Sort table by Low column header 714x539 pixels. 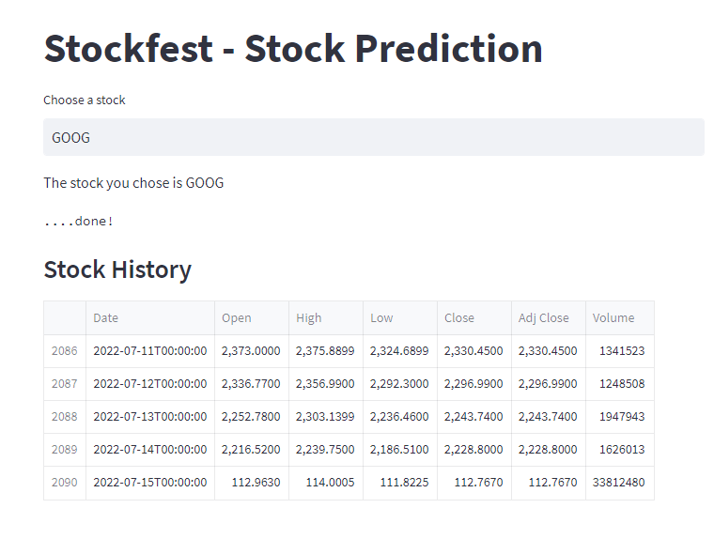399,318
